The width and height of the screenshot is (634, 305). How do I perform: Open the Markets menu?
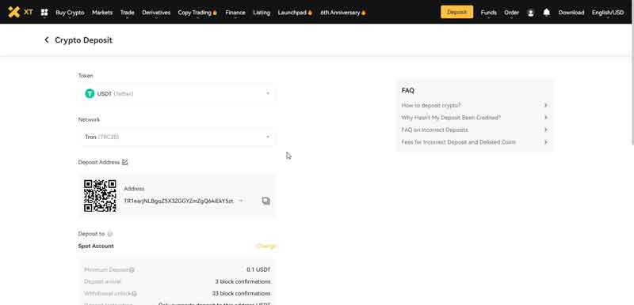(x=102, y=13)
